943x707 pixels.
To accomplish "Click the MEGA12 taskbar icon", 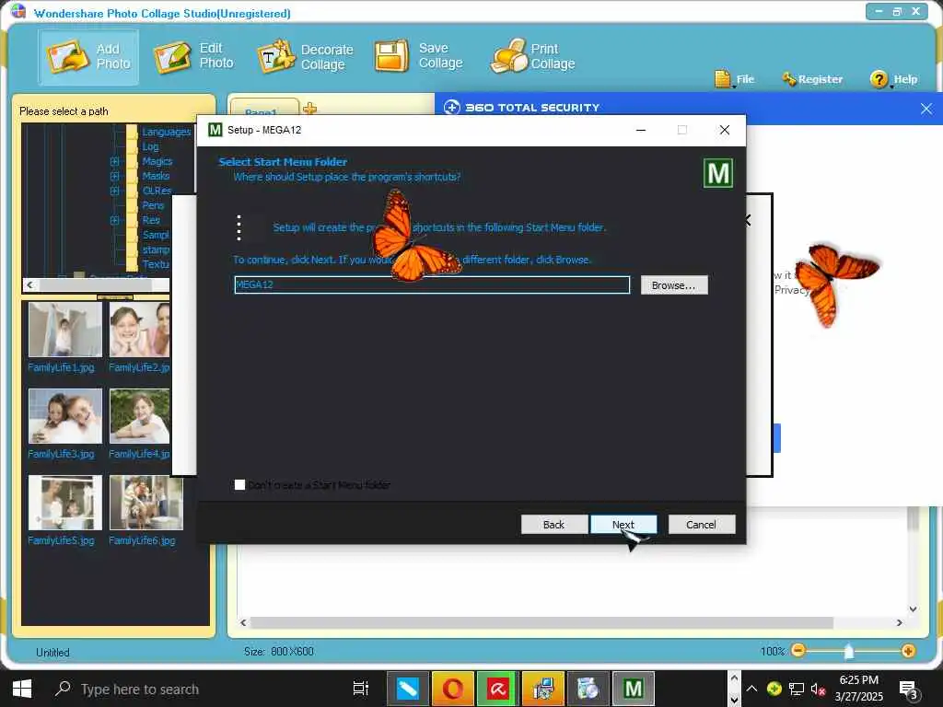I will (634, 689).
